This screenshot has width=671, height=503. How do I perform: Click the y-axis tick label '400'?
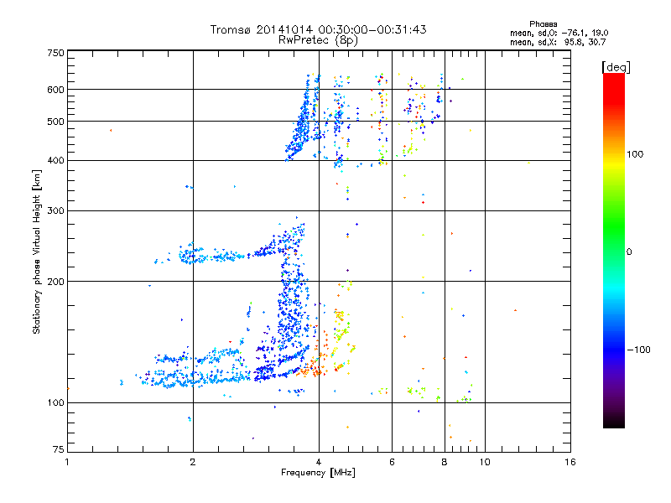tap(55, 160)
